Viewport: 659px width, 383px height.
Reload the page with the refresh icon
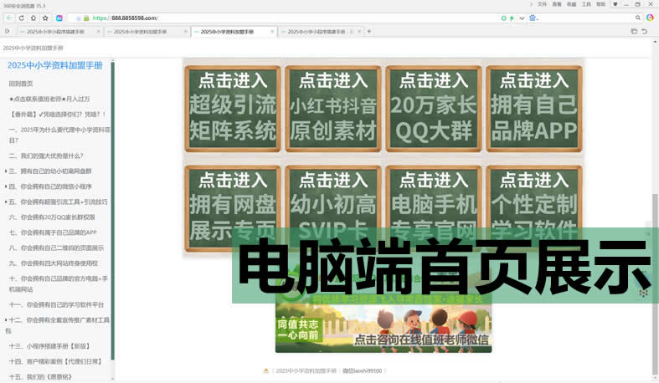point(22,18)
